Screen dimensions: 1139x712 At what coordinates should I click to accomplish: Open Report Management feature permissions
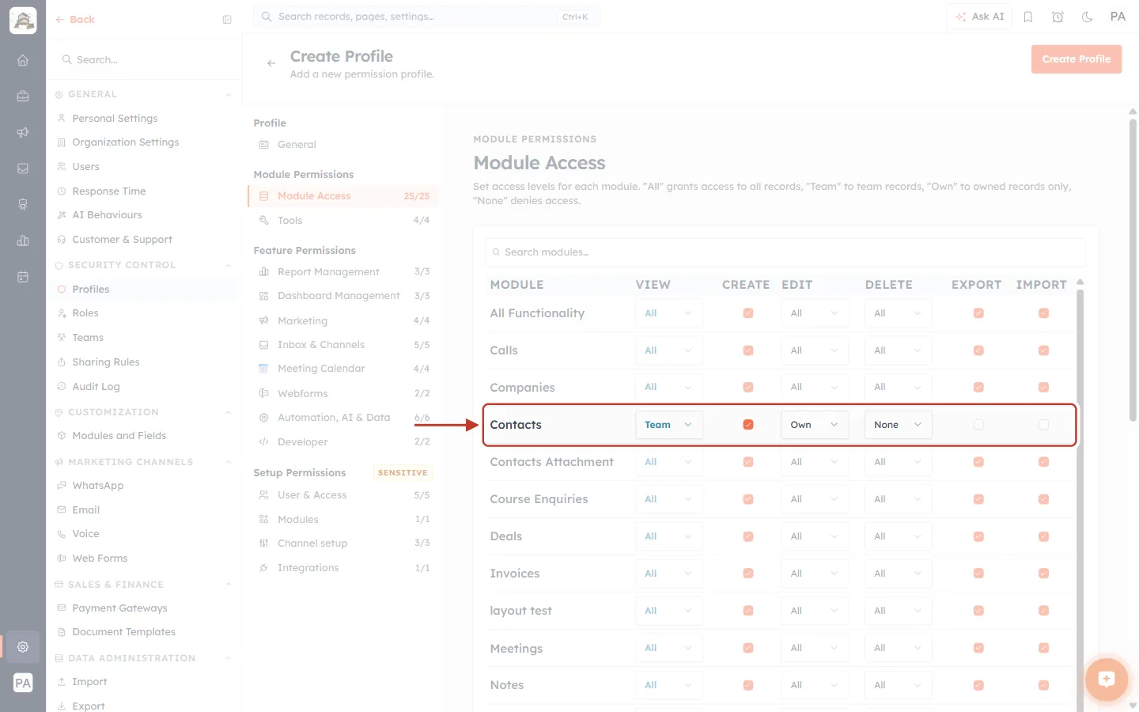pos(343,272)
